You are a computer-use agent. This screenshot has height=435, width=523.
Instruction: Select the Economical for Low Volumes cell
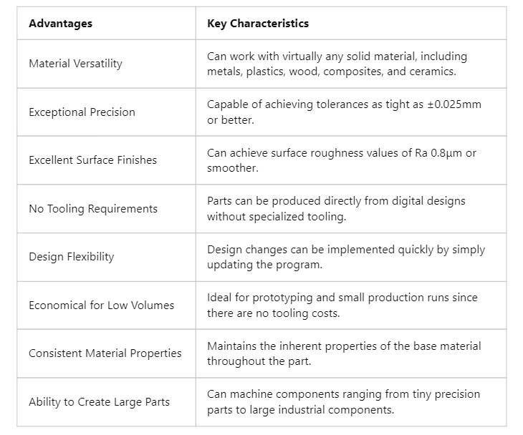coord(101,306)
